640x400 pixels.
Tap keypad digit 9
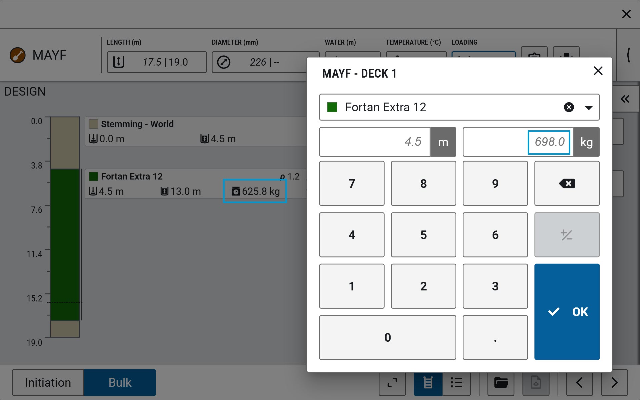495,184
